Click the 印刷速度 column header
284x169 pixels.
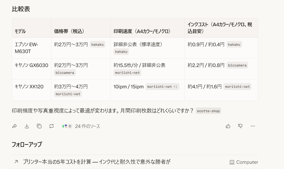click(142, 31)
